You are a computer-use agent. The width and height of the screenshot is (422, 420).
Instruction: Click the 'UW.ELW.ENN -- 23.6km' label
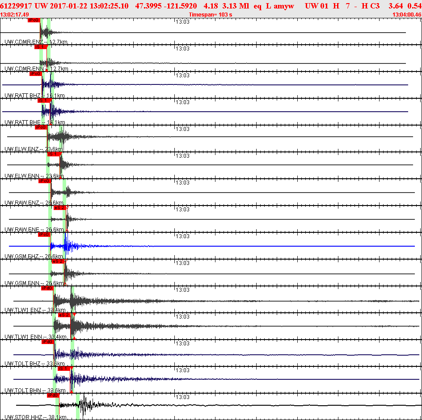tap(34, 176)
